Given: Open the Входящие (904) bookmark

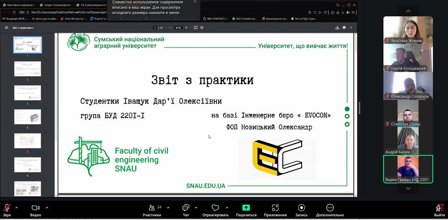Looking at the screenshot, I should (15, 19).
